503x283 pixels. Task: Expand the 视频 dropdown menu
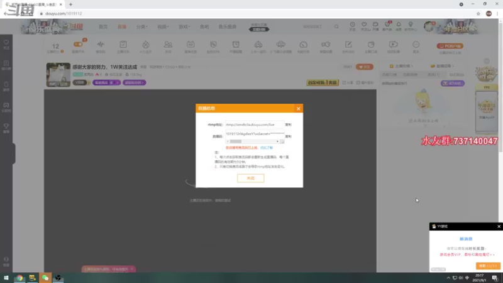163,26
